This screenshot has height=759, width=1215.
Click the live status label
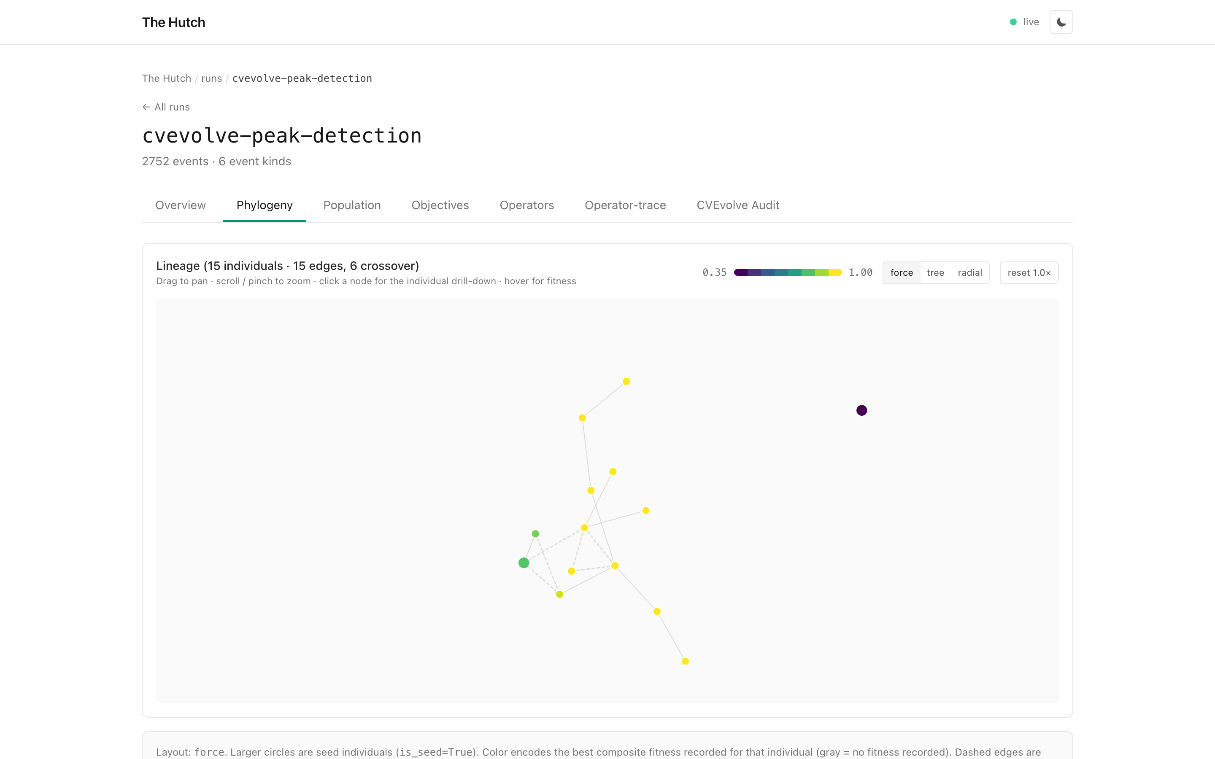[x=1031, y=22]
